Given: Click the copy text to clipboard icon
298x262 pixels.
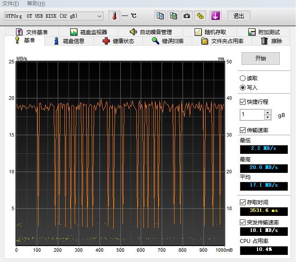Looking at the screenshot, I should (x=160, y=16).
